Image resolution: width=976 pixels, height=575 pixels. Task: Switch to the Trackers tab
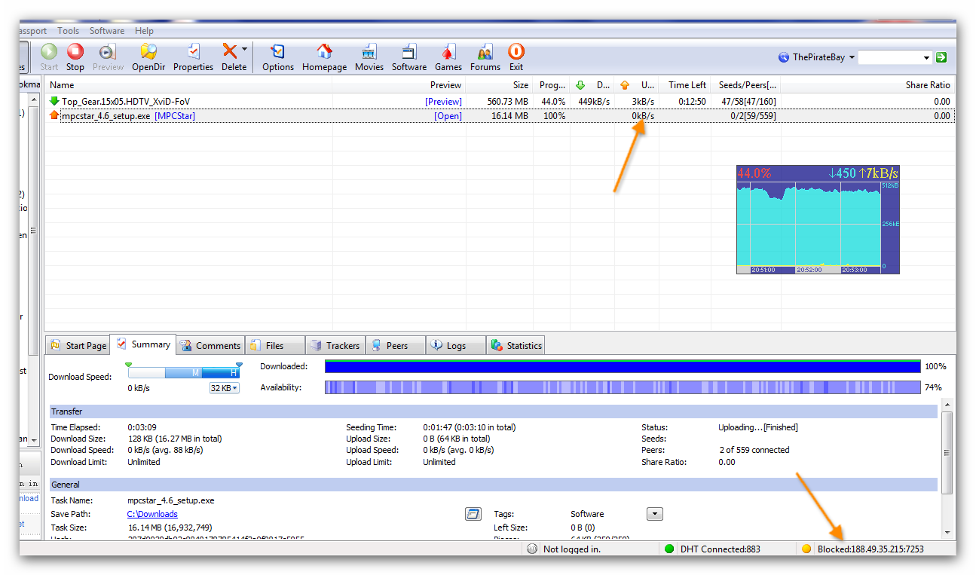(x=335, y=346)
